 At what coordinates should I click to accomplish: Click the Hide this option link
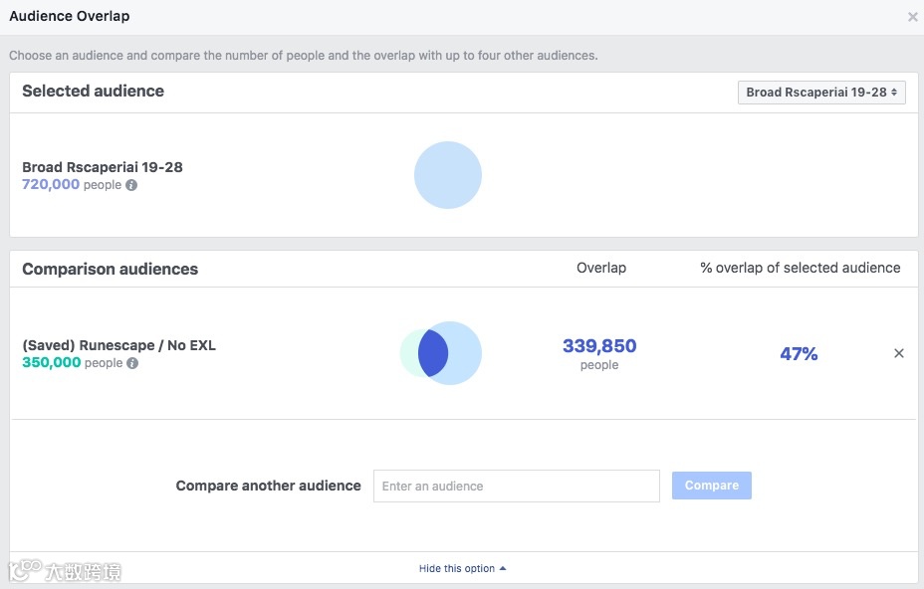click(x=457, y=568)
